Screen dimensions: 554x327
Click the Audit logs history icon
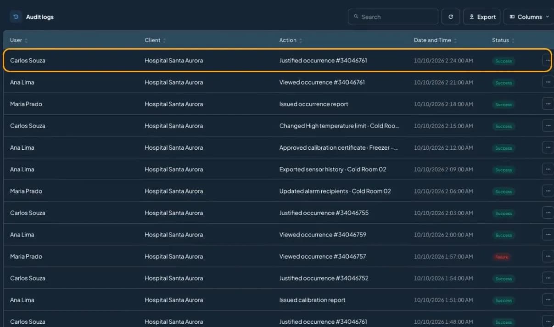(x=16, y=17)
